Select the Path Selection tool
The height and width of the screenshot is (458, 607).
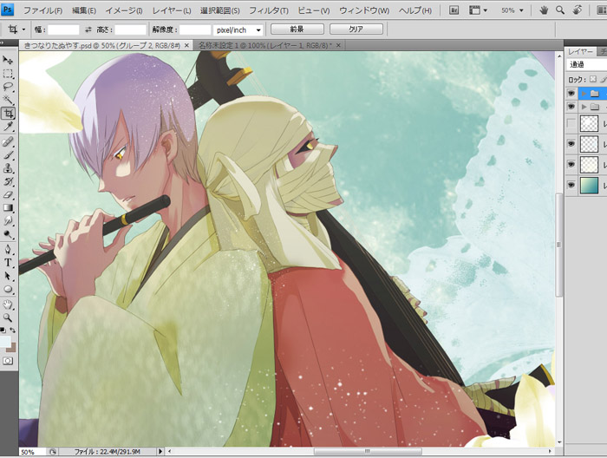(x=7, y=276)
